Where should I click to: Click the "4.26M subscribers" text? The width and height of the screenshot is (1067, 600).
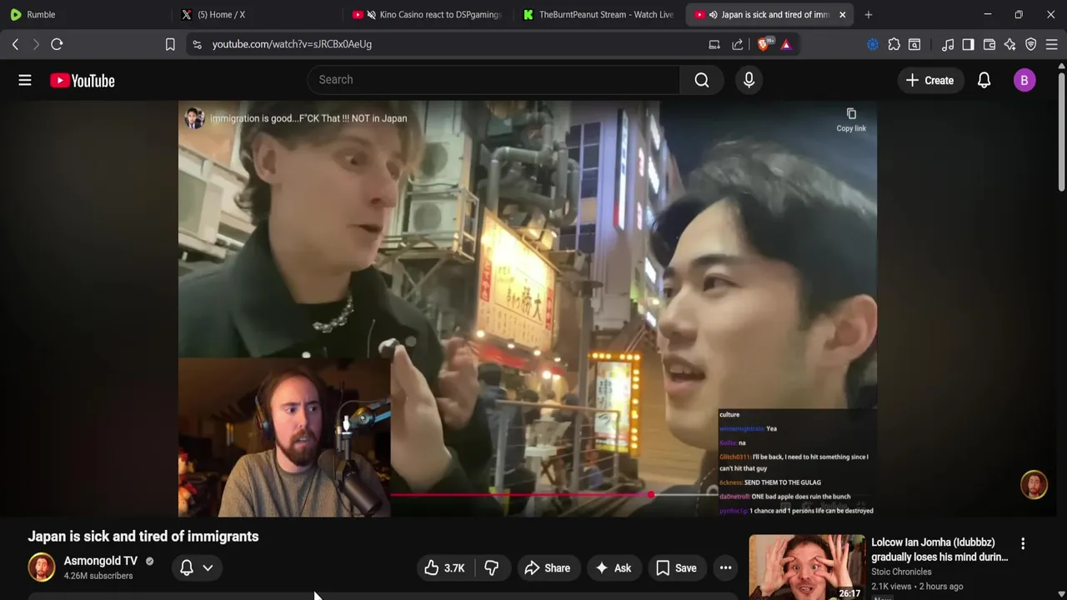click(98, 576)
